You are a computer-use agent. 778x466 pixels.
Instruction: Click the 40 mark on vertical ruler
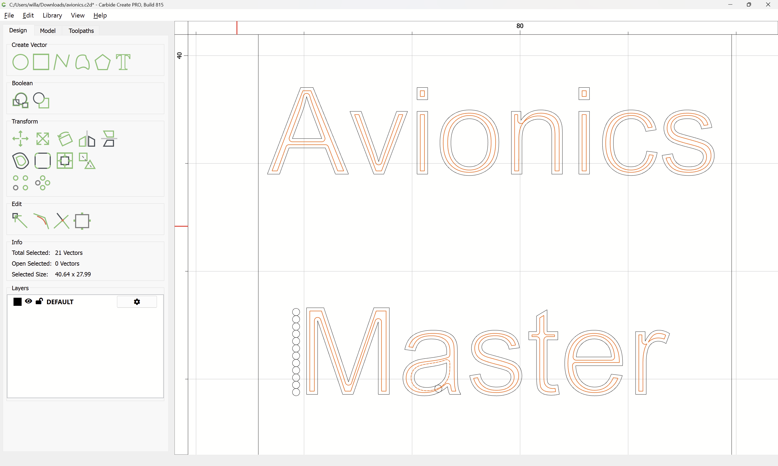click(x=179, y=56)
